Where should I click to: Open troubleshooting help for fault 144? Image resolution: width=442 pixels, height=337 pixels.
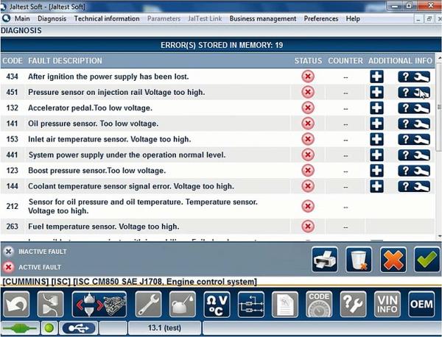[414, 186]
